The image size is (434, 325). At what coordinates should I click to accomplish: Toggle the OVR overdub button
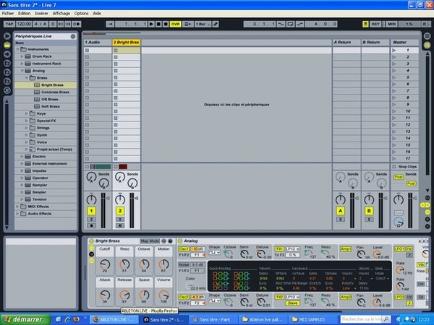click(x=176, y=24)
